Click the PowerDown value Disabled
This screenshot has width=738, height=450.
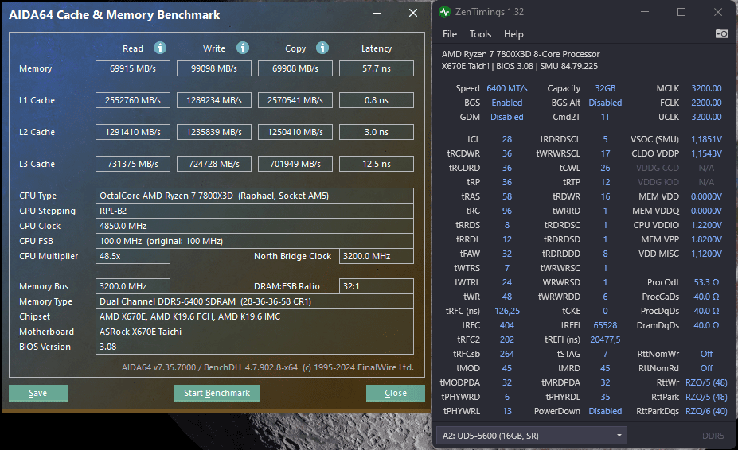[605, 411]
